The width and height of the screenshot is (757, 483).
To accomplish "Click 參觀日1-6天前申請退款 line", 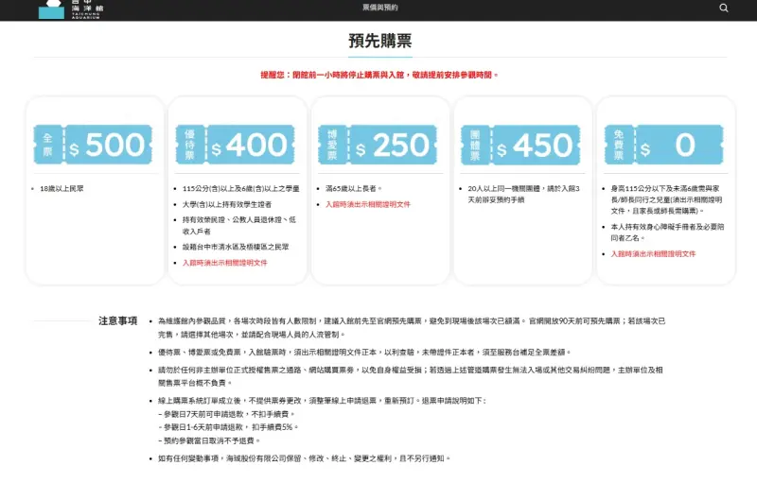I will tap(228, 427).
